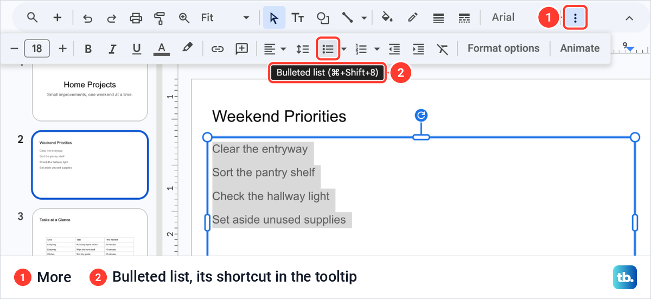Clear formatting
The image size is (651, 299).
click(x=443, y=49)
